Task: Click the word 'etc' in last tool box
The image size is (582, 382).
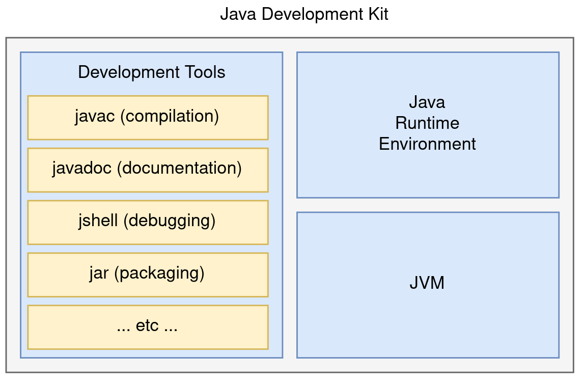Action: click(x=147, y=326)
